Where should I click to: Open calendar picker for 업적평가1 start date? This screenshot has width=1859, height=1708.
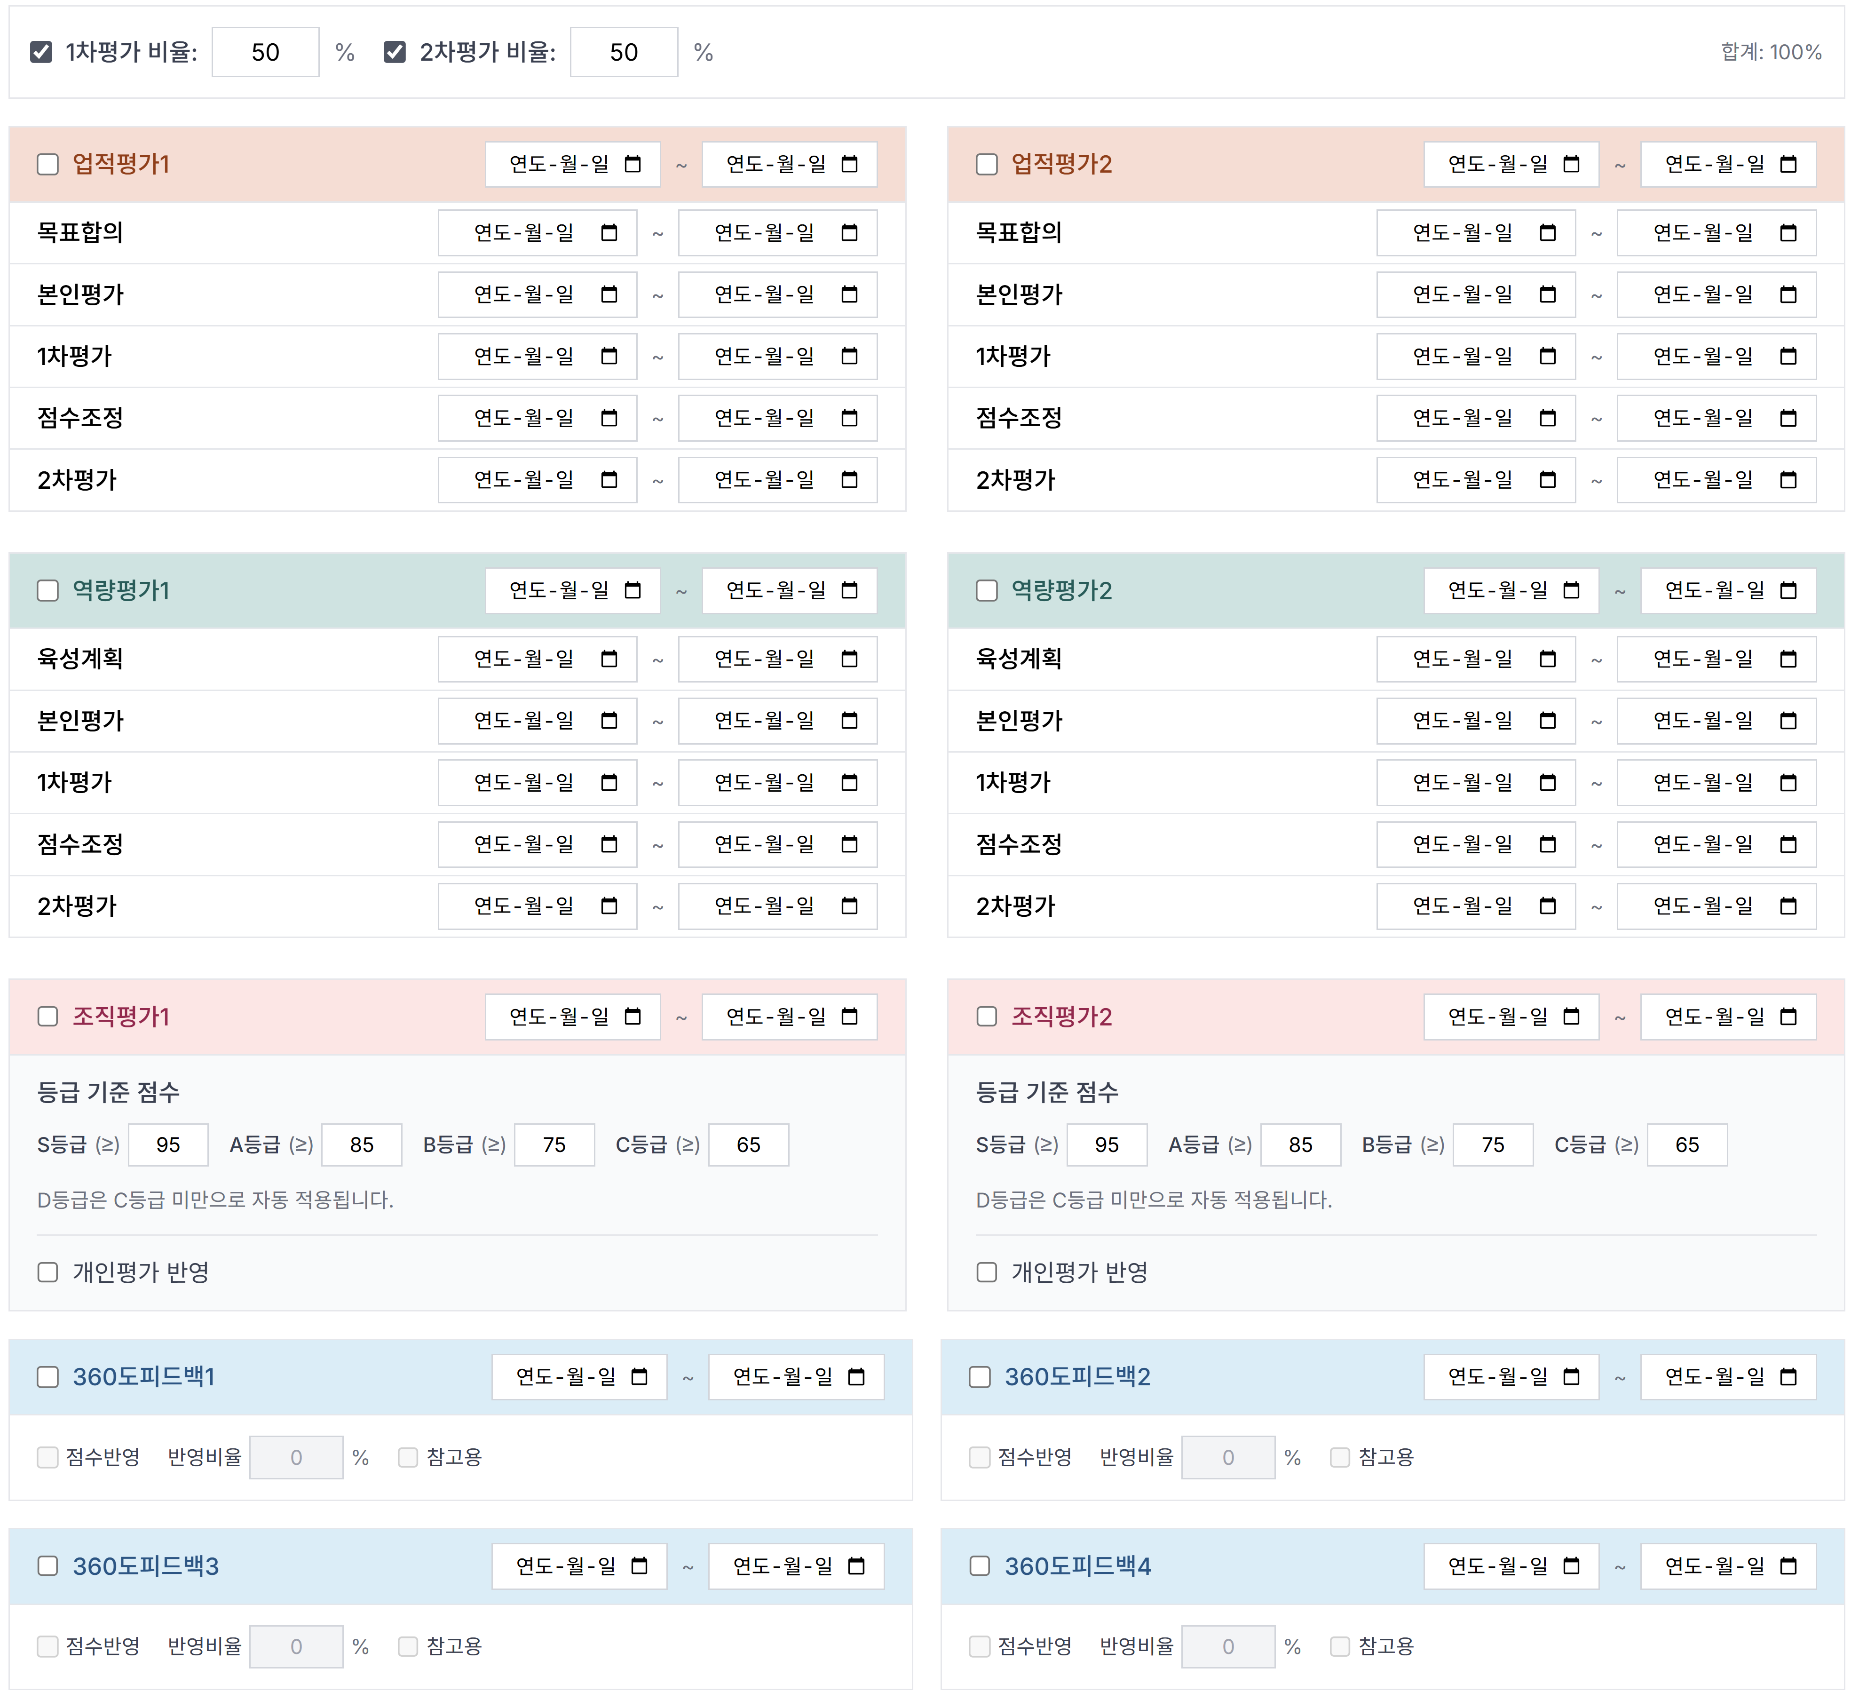pos(632,165)
